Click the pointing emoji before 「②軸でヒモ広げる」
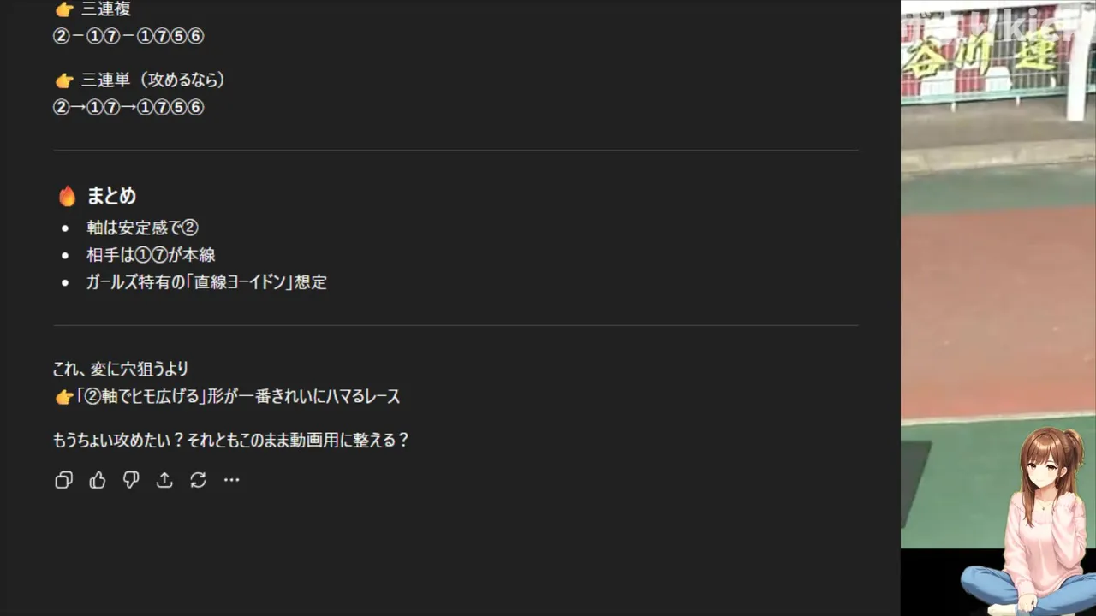This screenshot has height=616, width=1096. 63,397
